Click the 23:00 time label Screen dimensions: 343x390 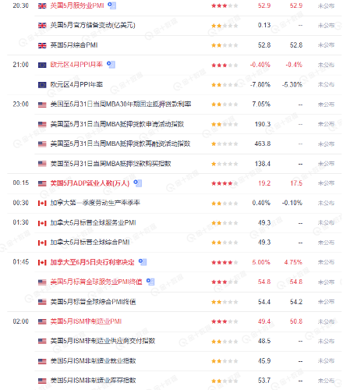21,105
